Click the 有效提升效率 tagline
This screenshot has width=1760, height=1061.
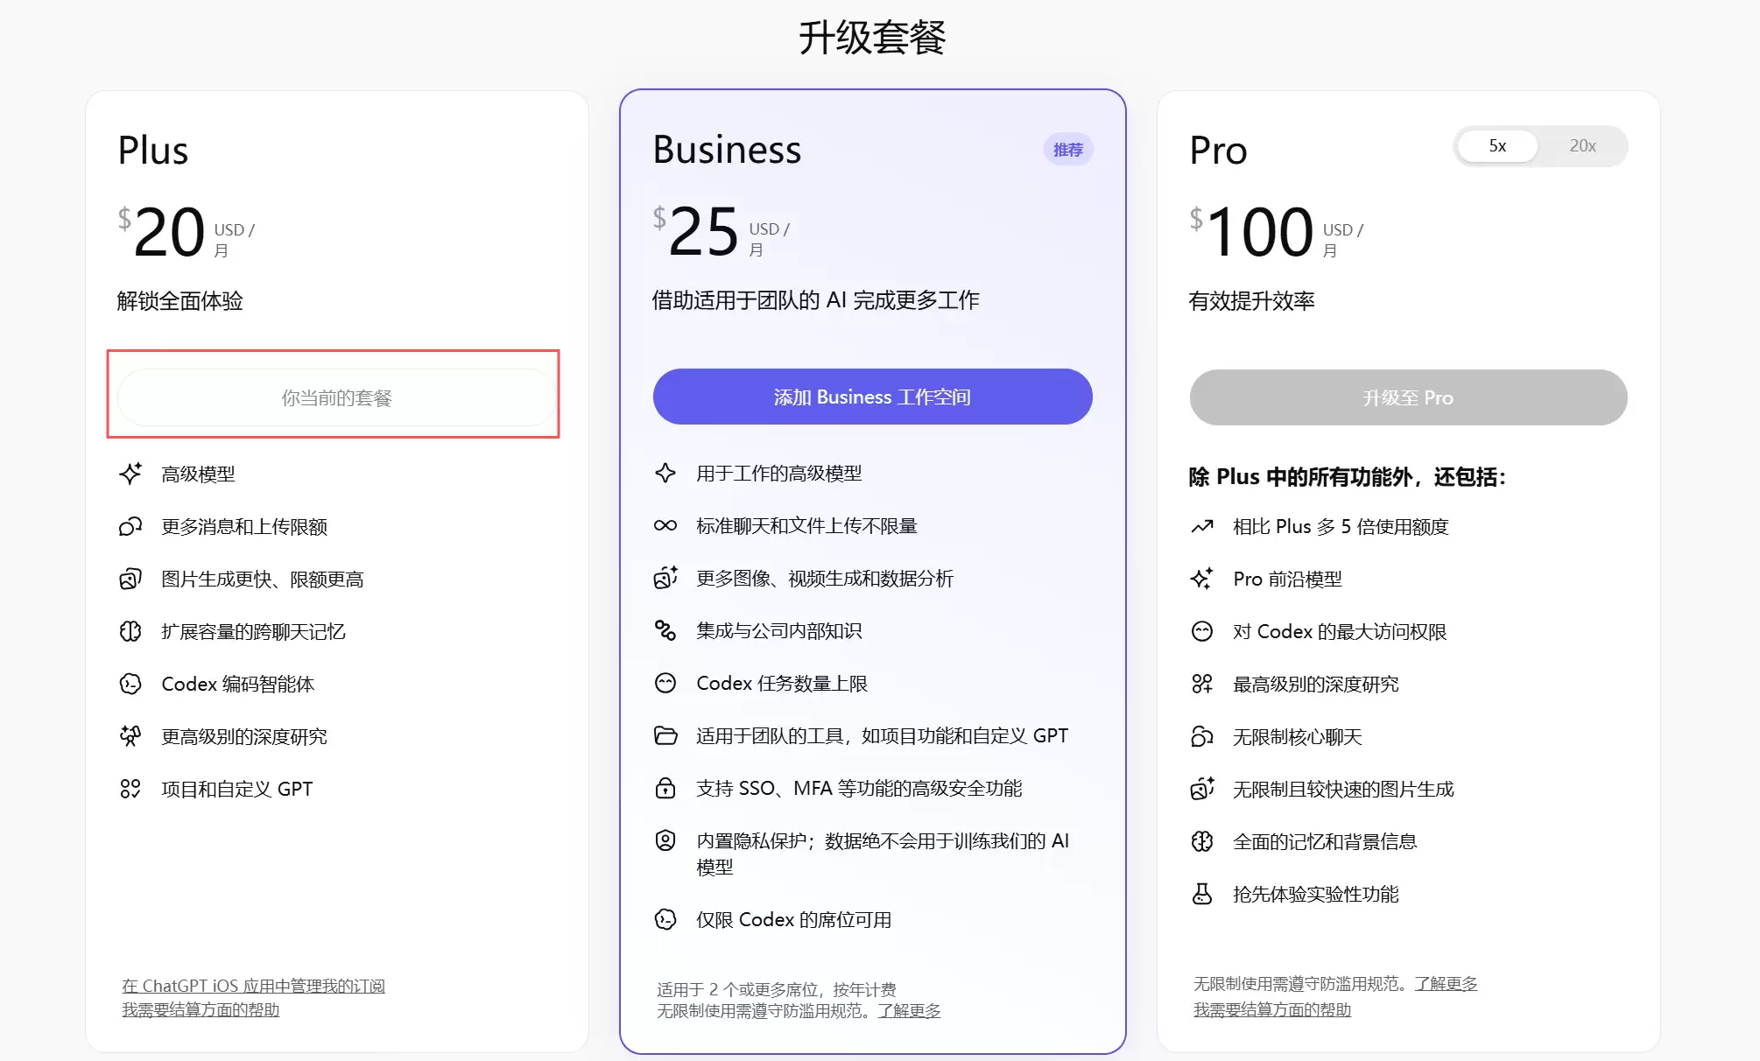point(1252,301)
